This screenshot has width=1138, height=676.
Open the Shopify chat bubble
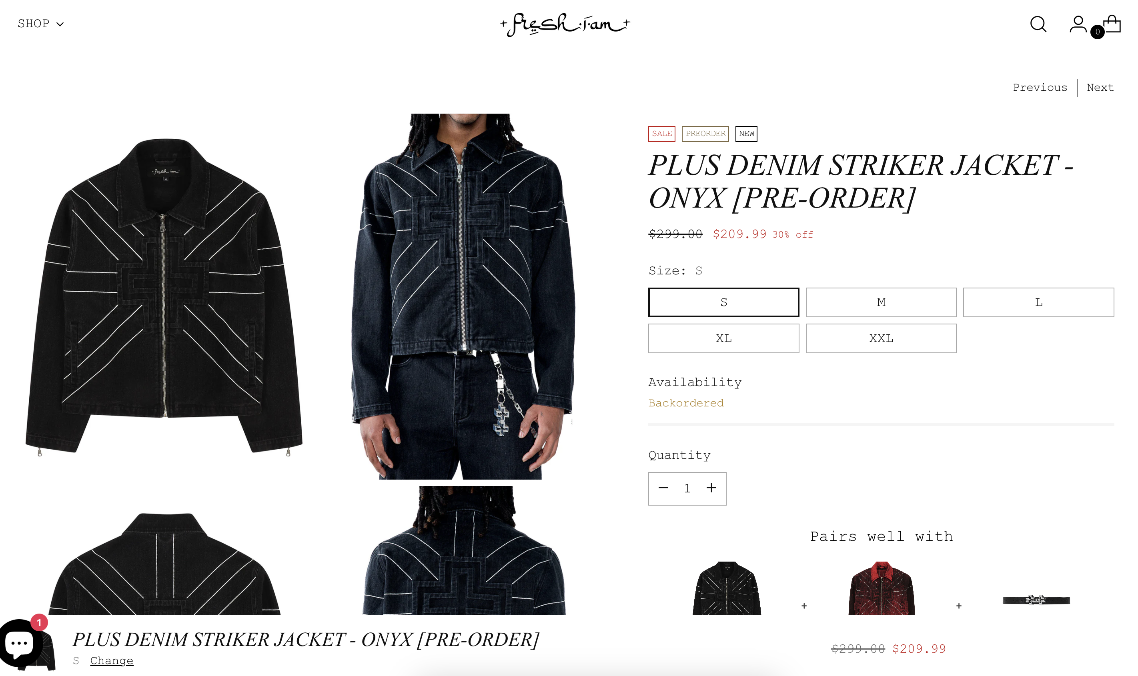click(x=20, y=644)
